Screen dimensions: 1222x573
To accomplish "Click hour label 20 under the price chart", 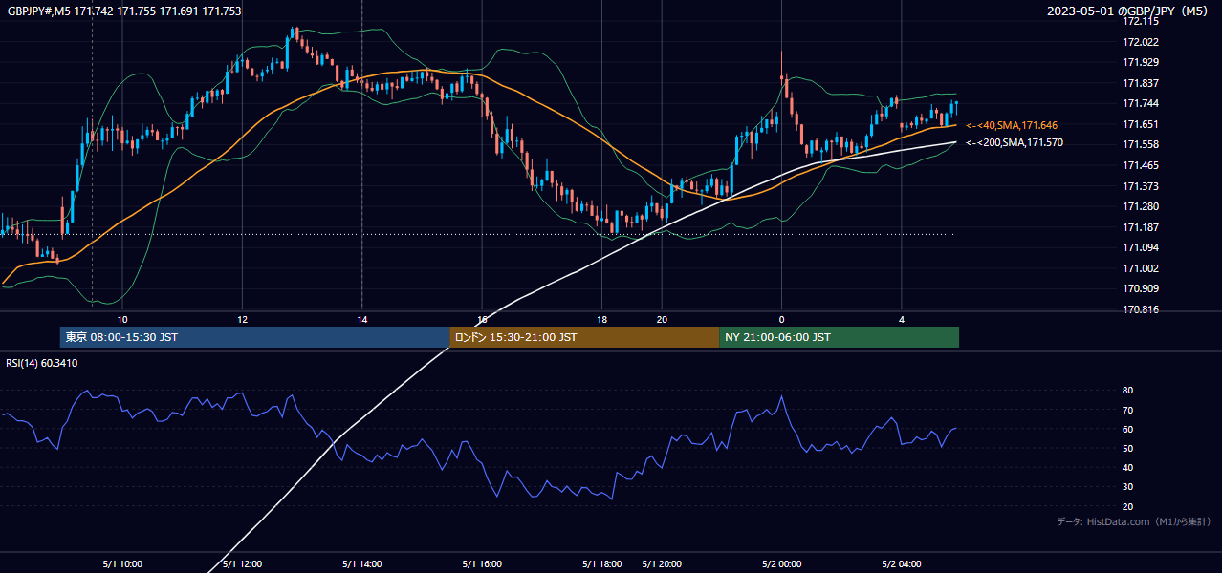I will (x=662, y=319).
